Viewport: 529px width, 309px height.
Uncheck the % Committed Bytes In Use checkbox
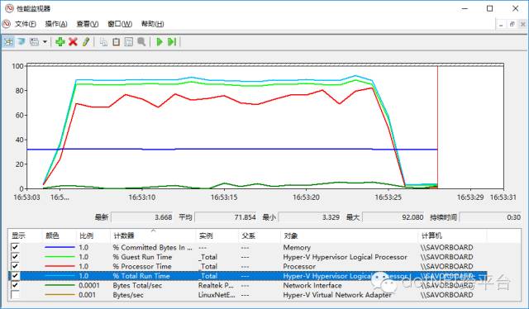pyautogui.click(x=15, y=247)
